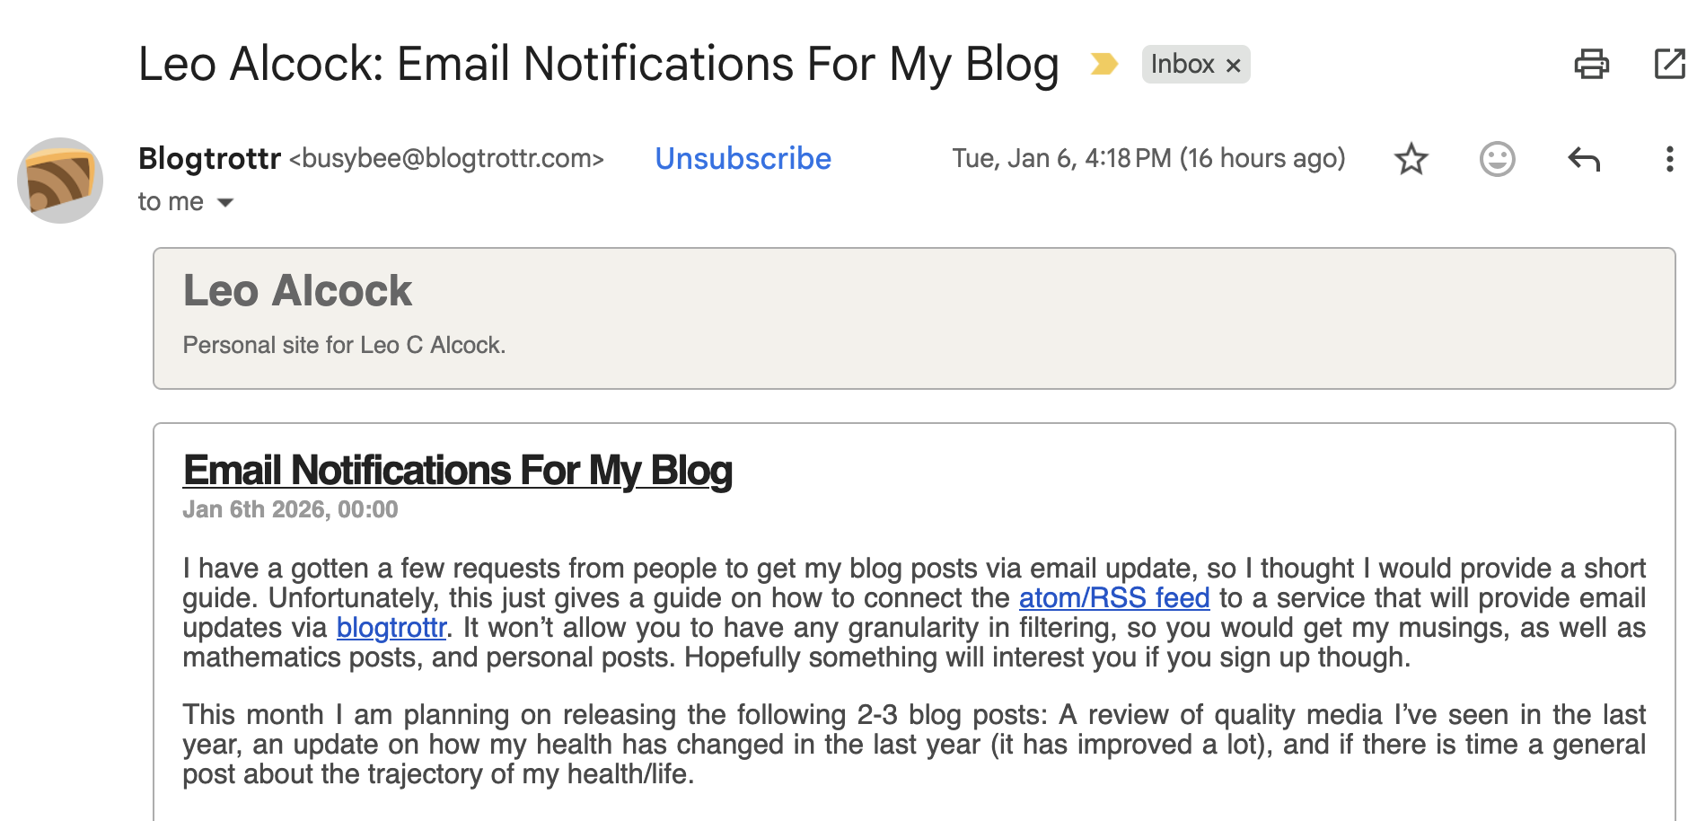
Task: Click the email timestamp Tue, Jan 6
Action: [1147, 159]
